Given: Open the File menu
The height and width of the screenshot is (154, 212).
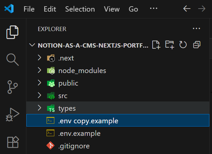Looking at the screenshot, I should point(29,9).
